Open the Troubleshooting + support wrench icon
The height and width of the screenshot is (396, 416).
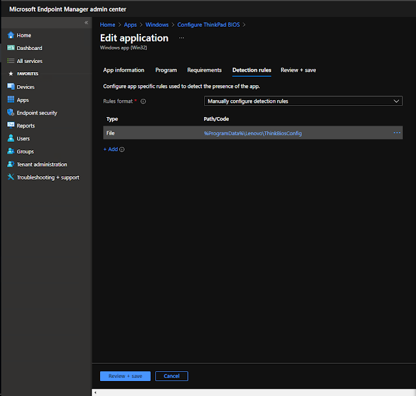coord(10,177)
